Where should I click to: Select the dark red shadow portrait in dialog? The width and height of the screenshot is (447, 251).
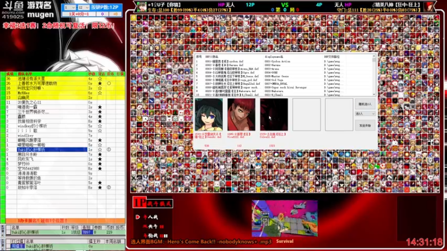click(274, 114)
